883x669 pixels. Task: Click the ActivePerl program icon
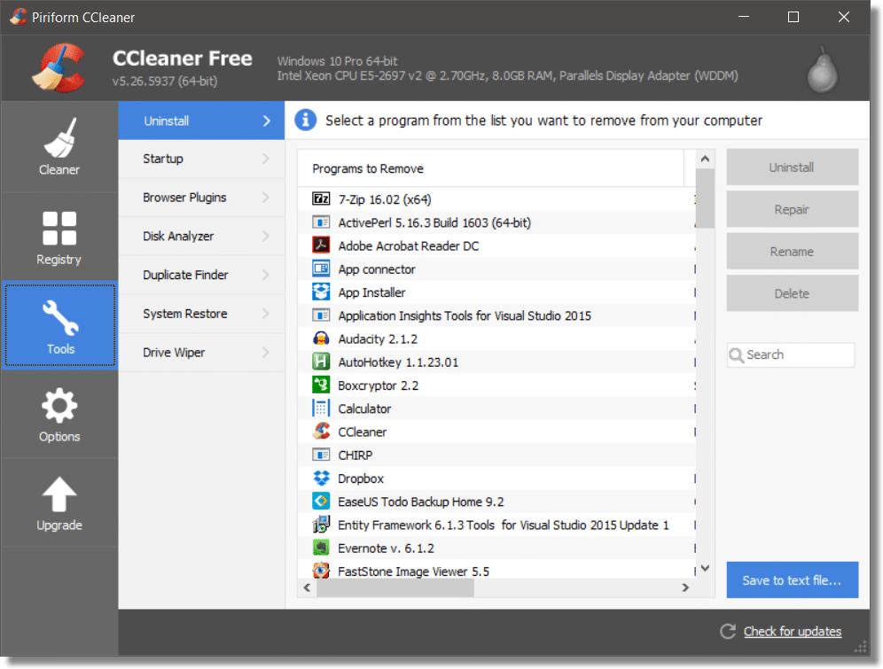321,222
